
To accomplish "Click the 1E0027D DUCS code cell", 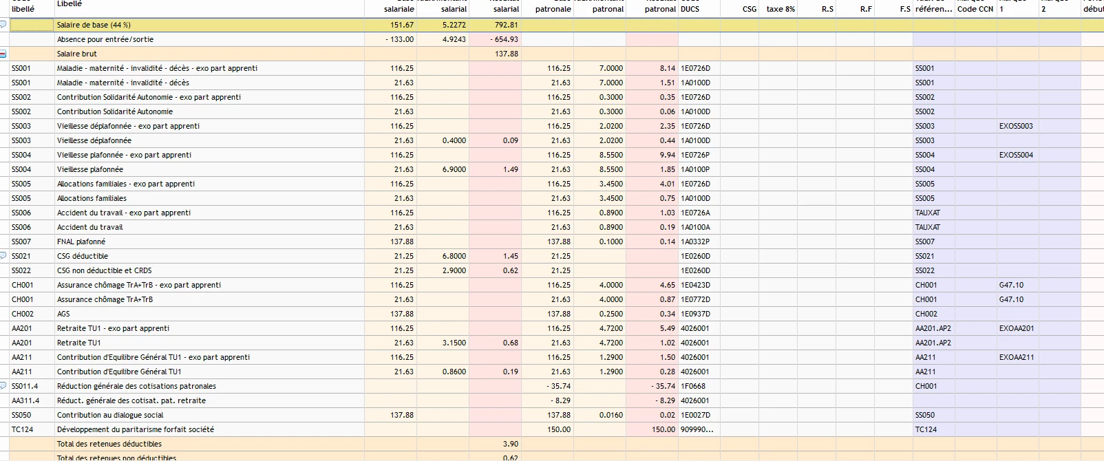I will pyautogui.click(x=699, y=415).
